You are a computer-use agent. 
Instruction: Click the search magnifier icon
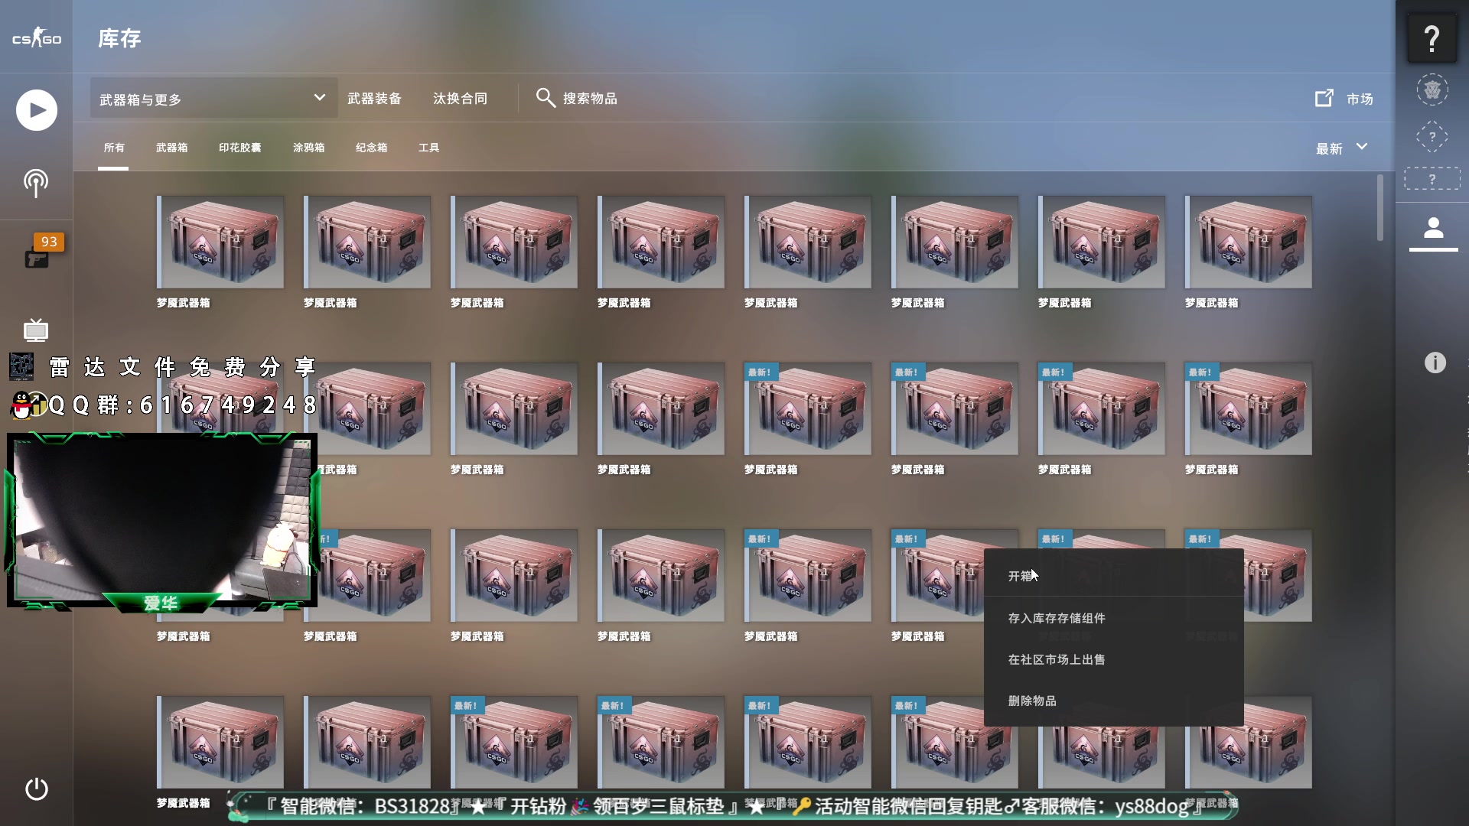546,98
